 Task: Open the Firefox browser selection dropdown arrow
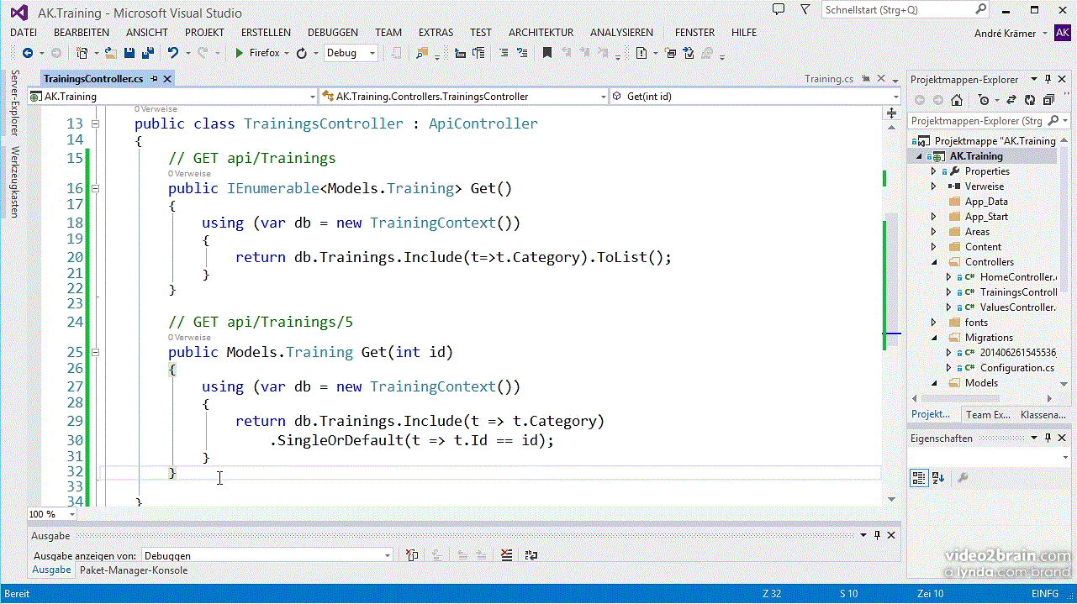(287, 53)
